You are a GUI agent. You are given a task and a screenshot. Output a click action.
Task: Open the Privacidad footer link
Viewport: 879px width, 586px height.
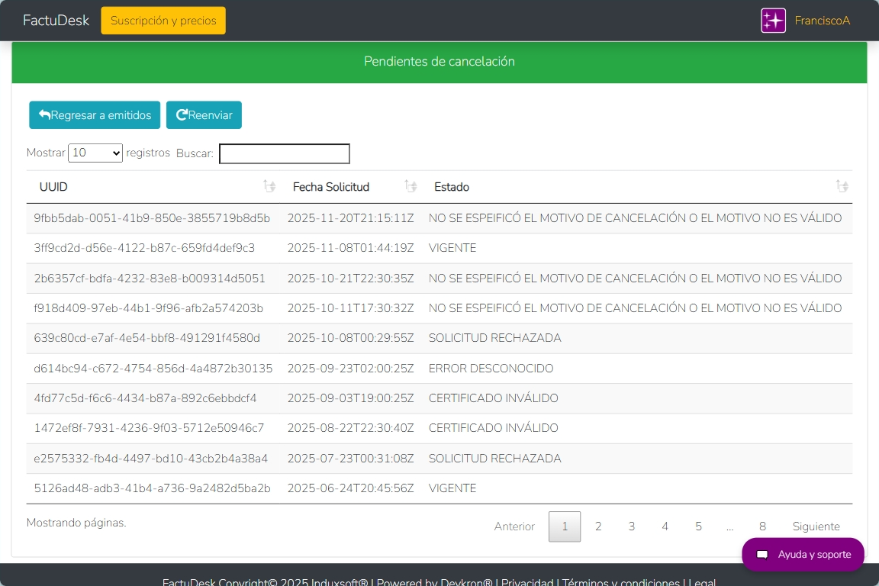[x=527, y=583]
